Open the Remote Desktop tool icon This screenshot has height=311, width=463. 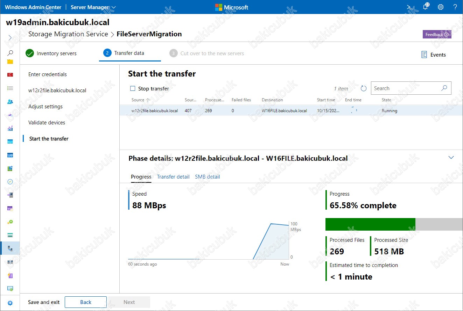(x=10, y=182)
